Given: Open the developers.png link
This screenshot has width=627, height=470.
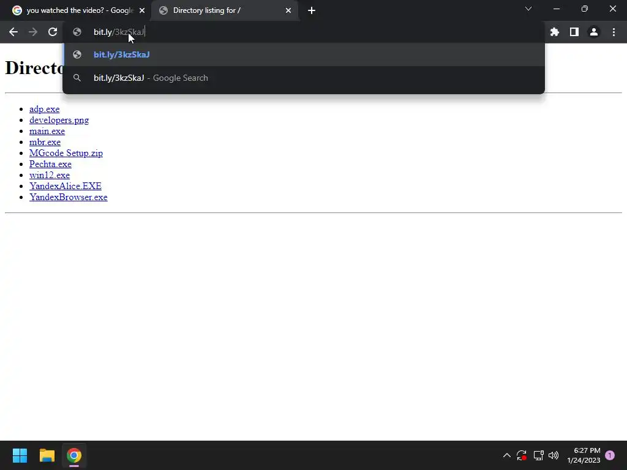Looking at the screenshot, I should tap(59, 121).
